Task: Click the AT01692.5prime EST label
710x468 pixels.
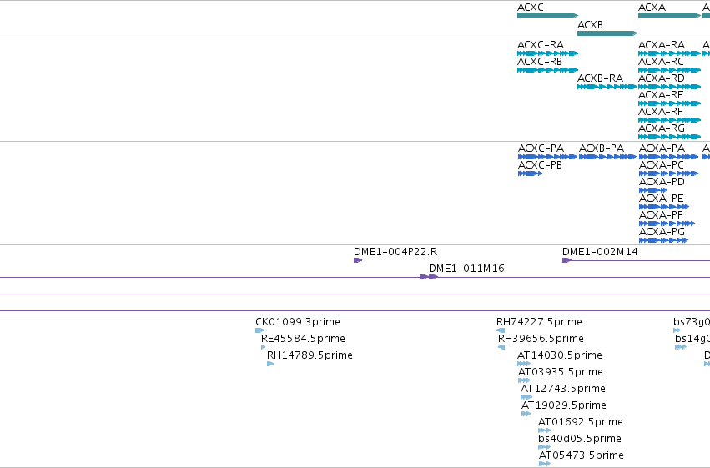Action: [581, 422]
